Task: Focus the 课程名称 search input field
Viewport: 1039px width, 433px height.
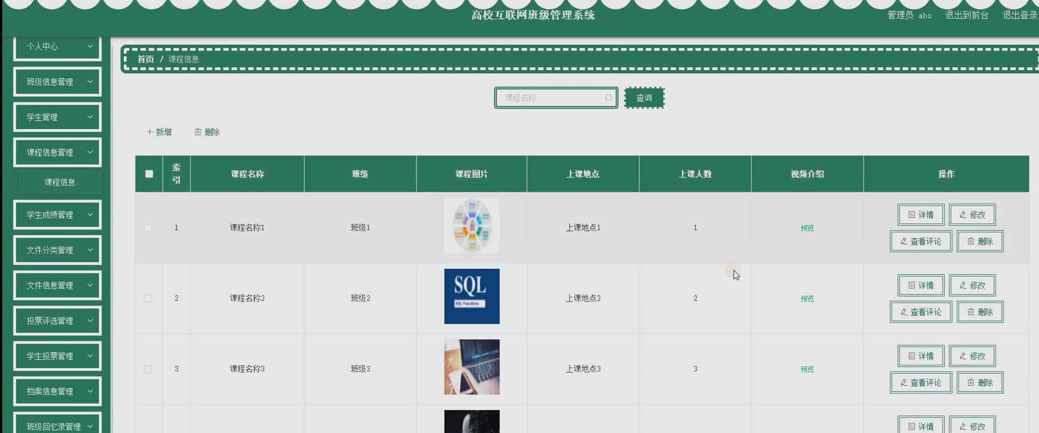Action: (x=556, y=98)
